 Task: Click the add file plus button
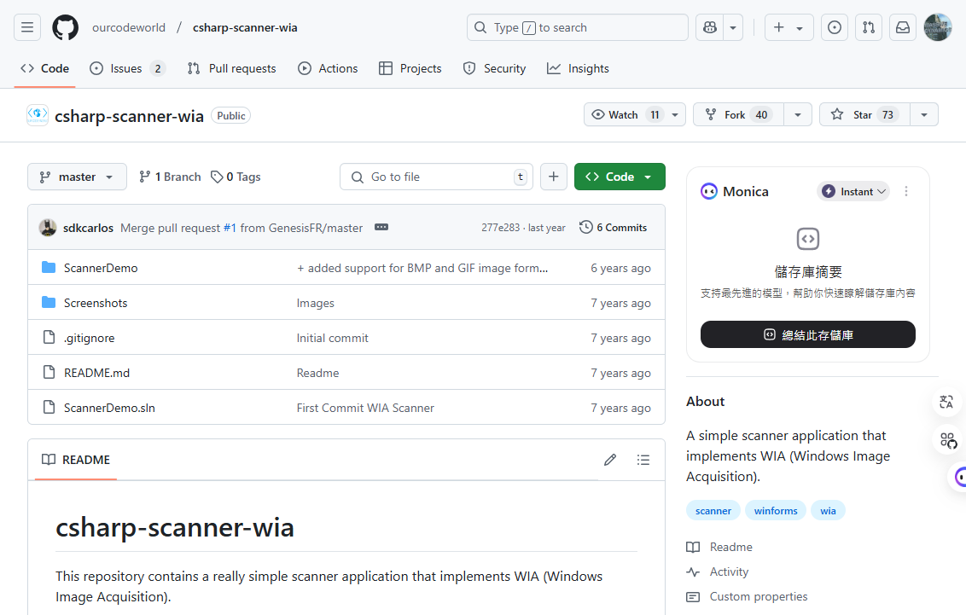554,177
